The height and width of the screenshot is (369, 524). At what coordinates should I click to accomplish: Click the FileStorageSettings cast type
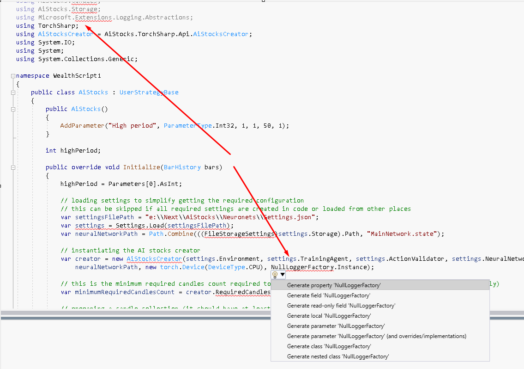click(240, 234)
